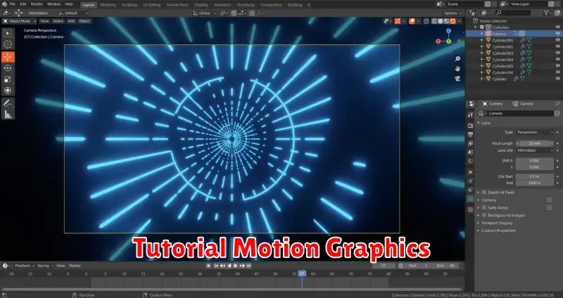Enable Background Images checkbox
Image resolution: width=563 pixels, height=298 pixels.
pos(484,216)
